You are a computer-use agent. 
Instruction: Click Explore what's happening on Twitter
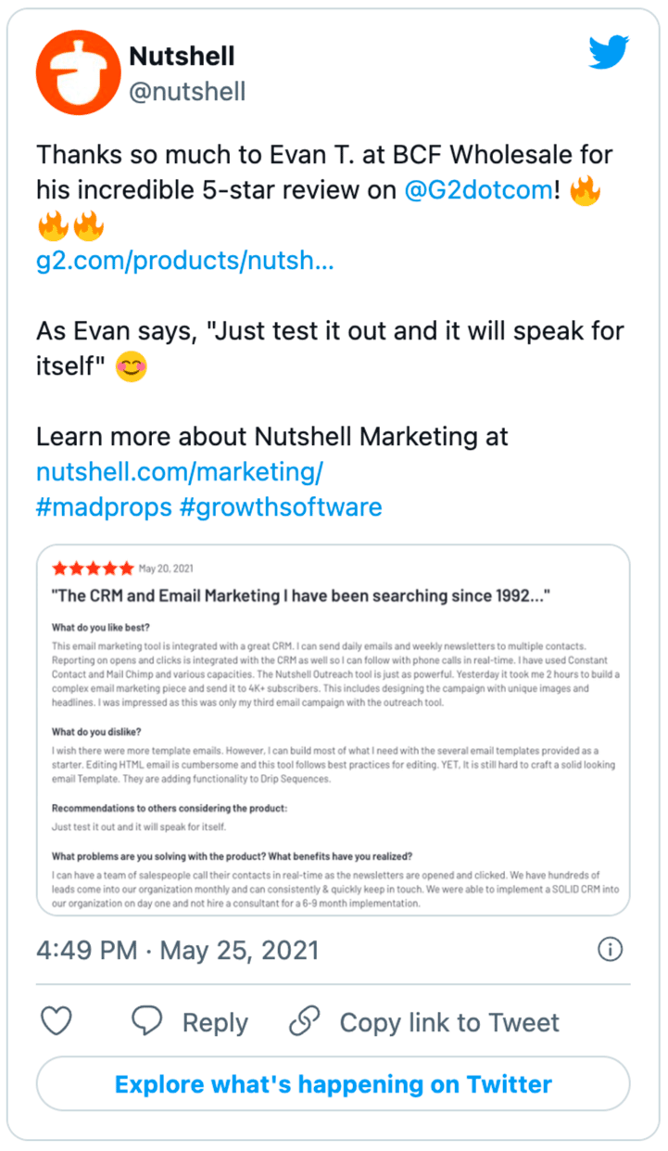click(x=334, y=1084)
